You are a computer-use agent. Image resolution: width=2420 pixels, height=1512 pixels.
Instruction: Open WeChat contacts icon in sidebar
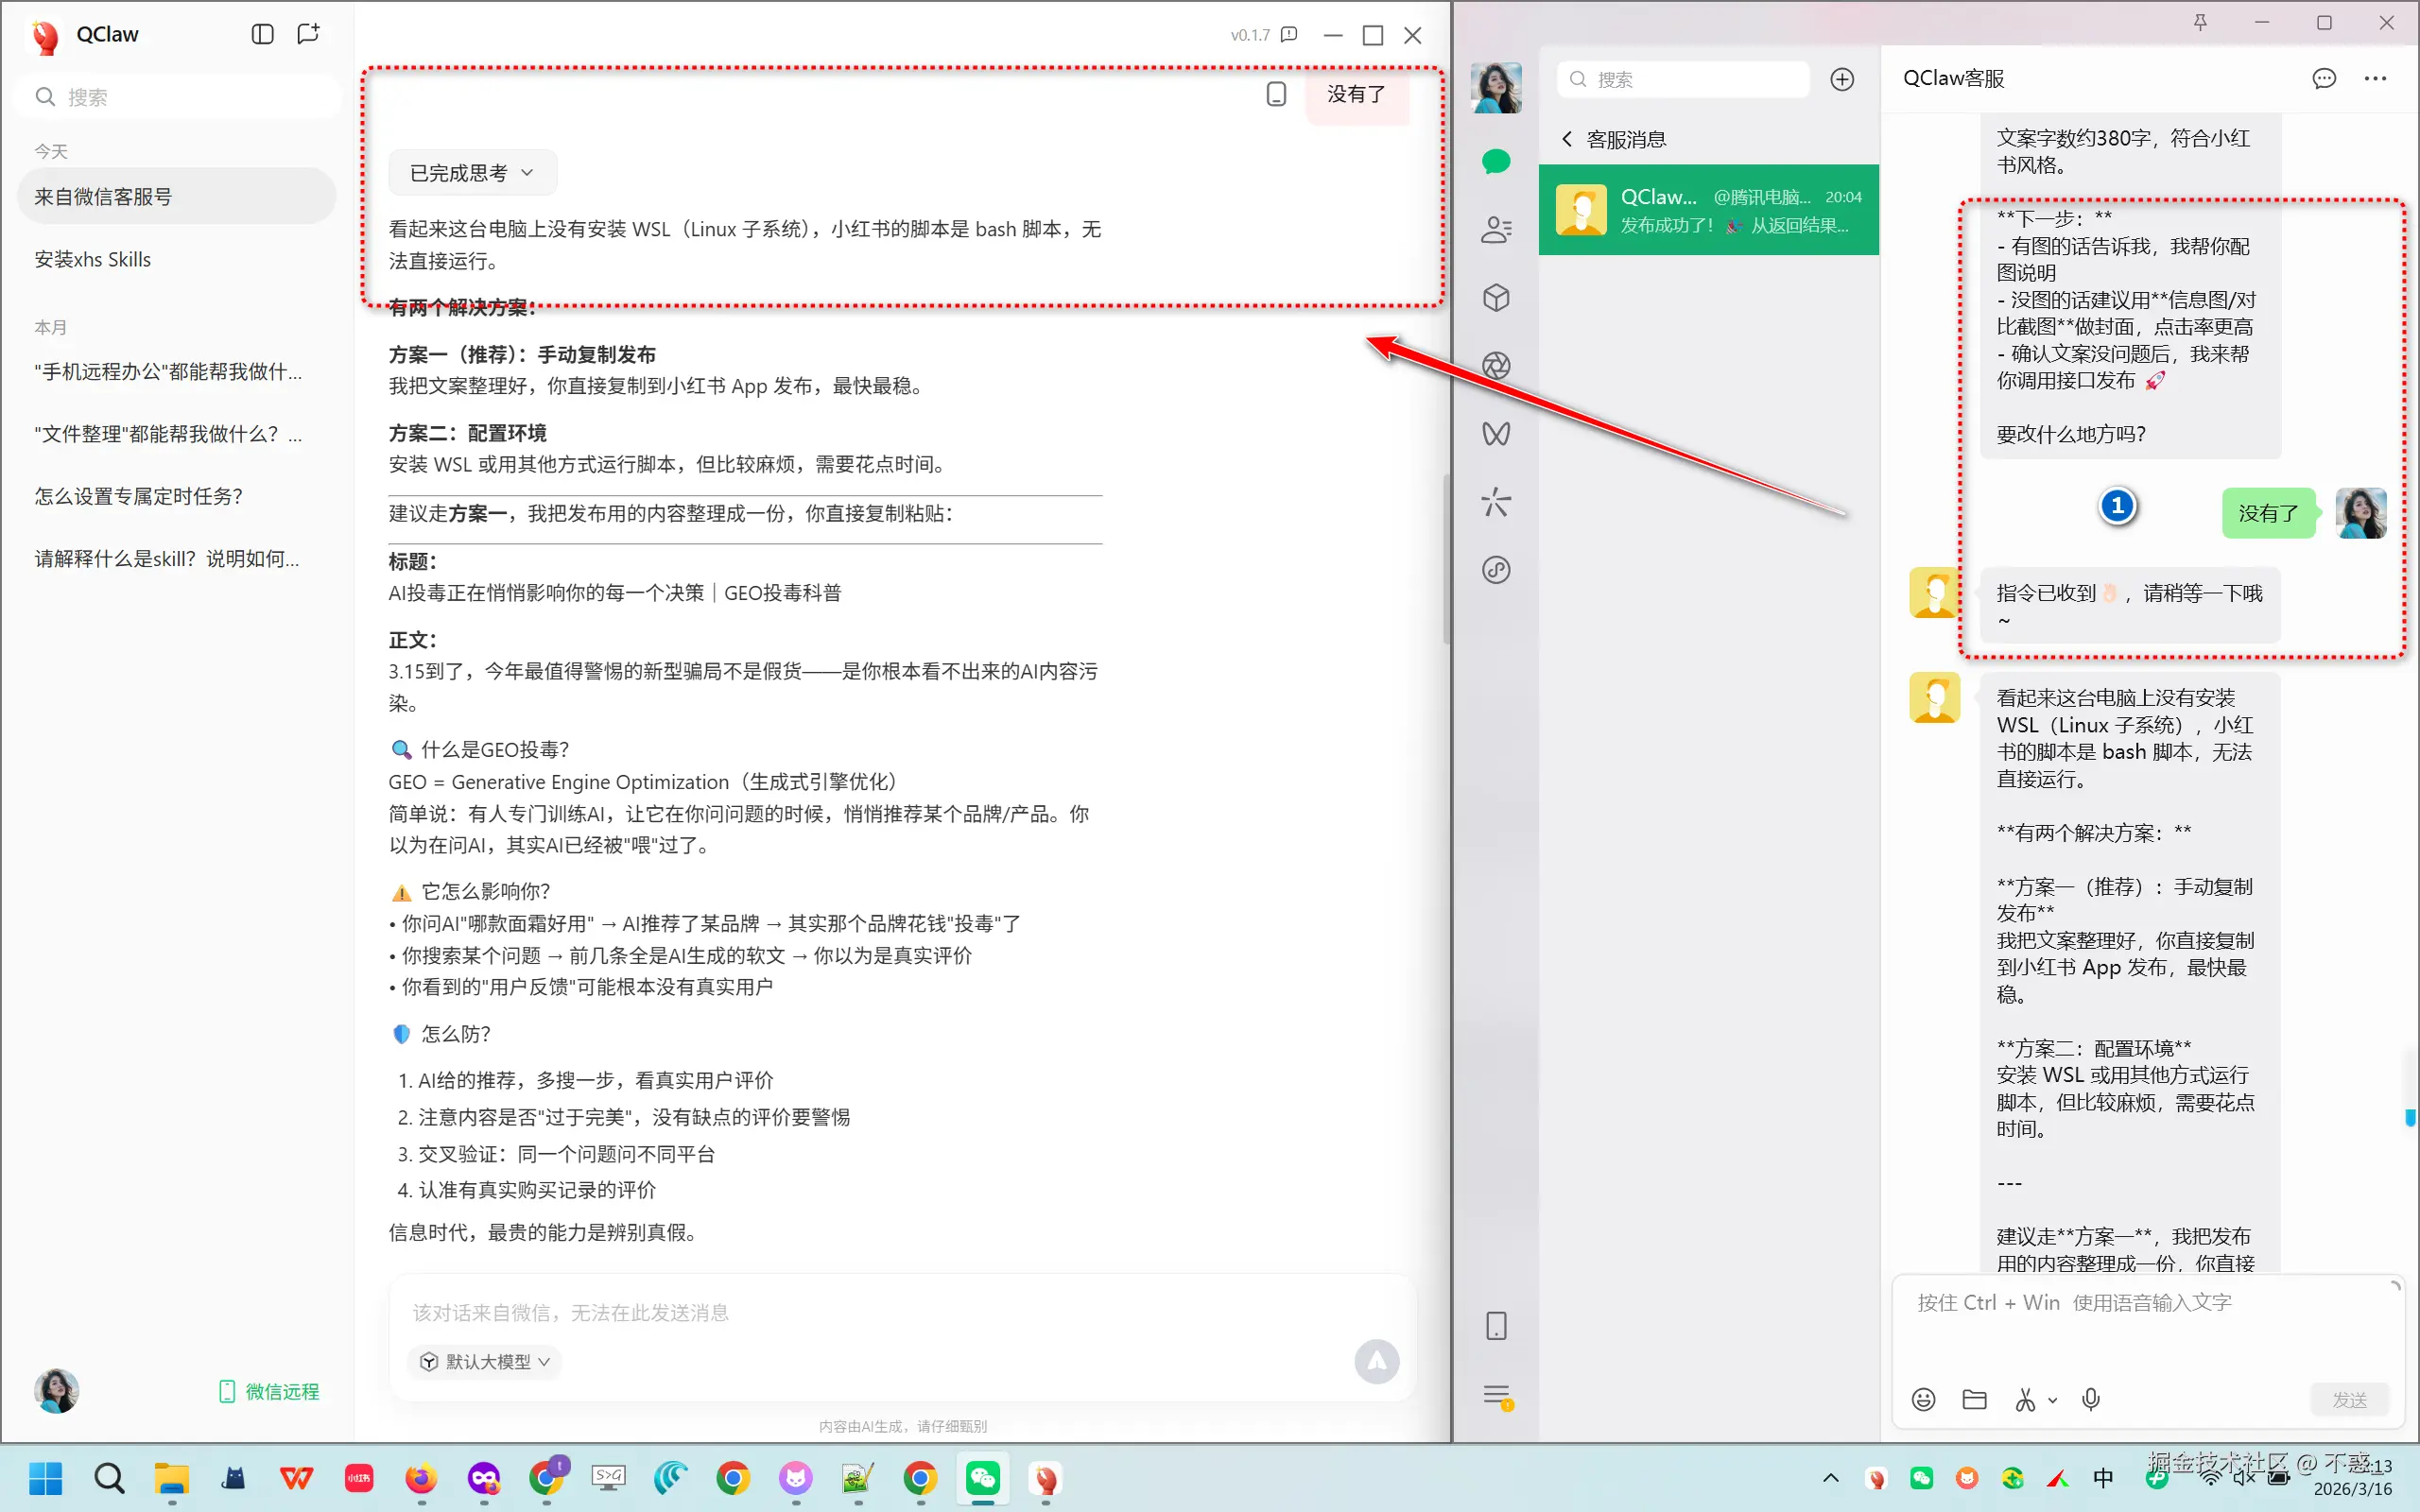1496,230
